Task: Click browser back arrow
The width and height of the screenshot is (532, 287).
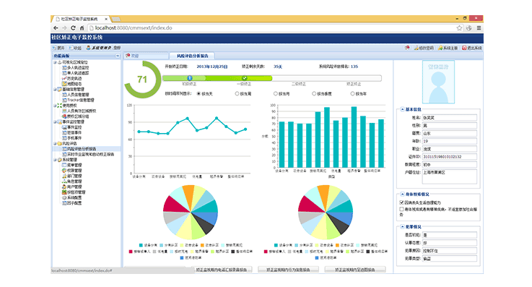Action: 56,28
